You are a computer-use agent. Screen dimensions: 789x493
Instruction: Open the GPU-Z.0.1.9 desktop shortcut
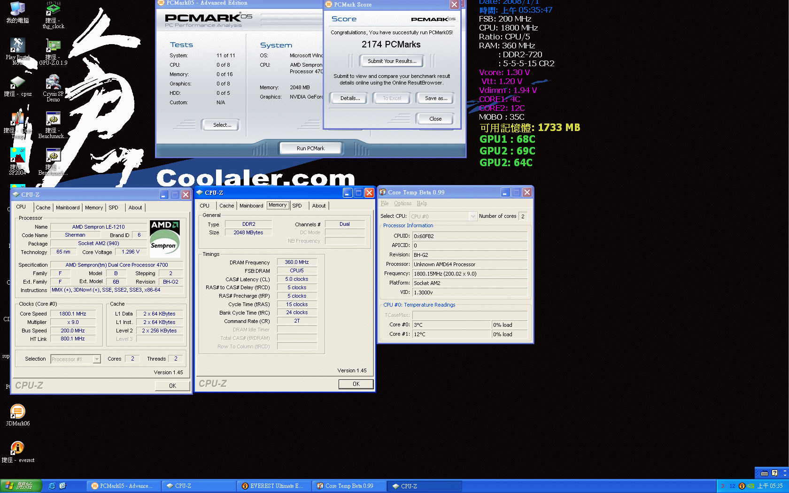click(53, 52)
